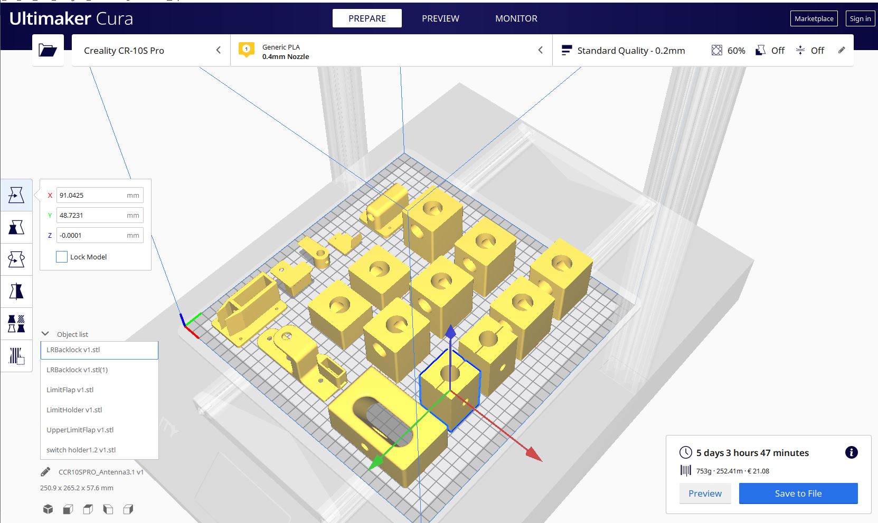Select switch holder1,2 v1.stl in list
The width and height of the screenshot is (878, 523).
pyautogui.click(x=99, y=450)
